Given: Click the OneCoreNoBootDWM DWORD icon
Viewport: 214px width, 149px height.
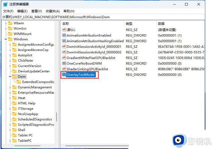Looking at the screenshot, I should tap(64, 63).
